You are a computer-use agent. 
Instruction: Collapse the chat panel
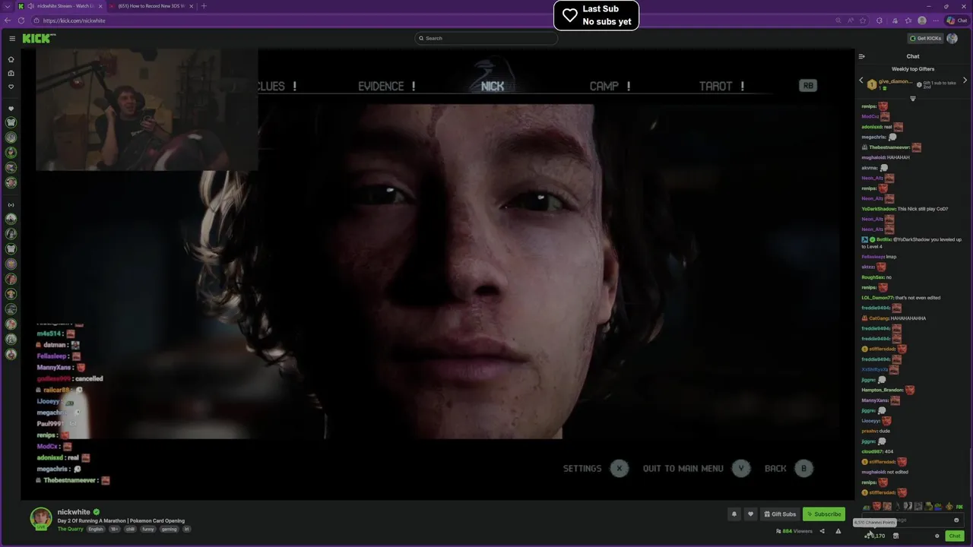point(861,56)
